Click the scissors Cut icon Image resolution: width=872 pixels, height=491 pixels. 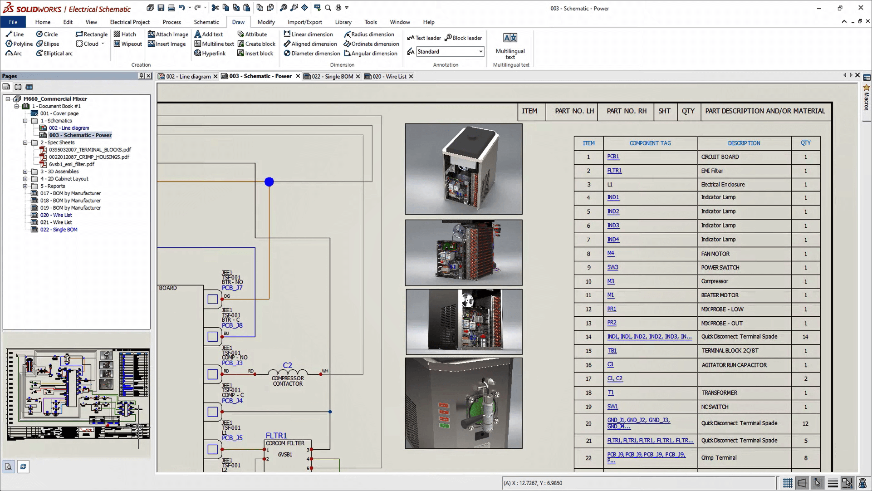point(215,8)
